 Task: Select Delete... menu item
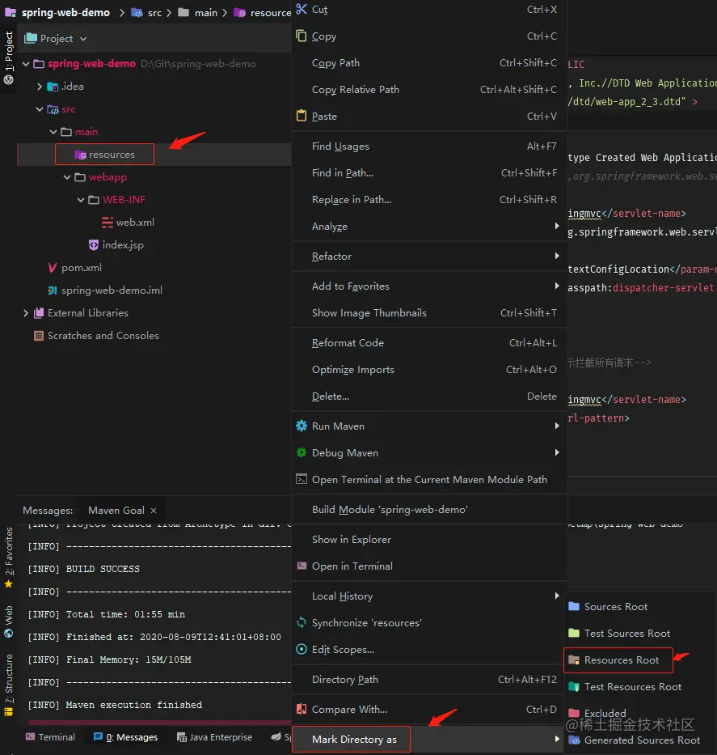pyautogui.click(x=429, y=396)
